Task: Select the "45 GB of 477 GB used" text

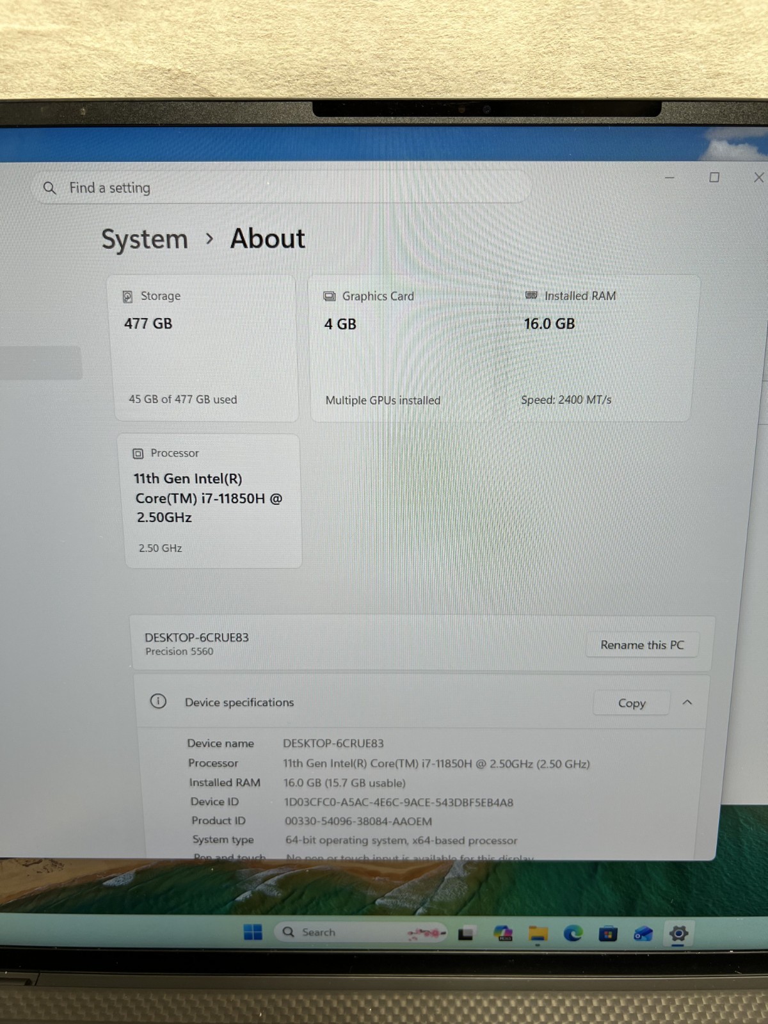Action: coord(183,399)
